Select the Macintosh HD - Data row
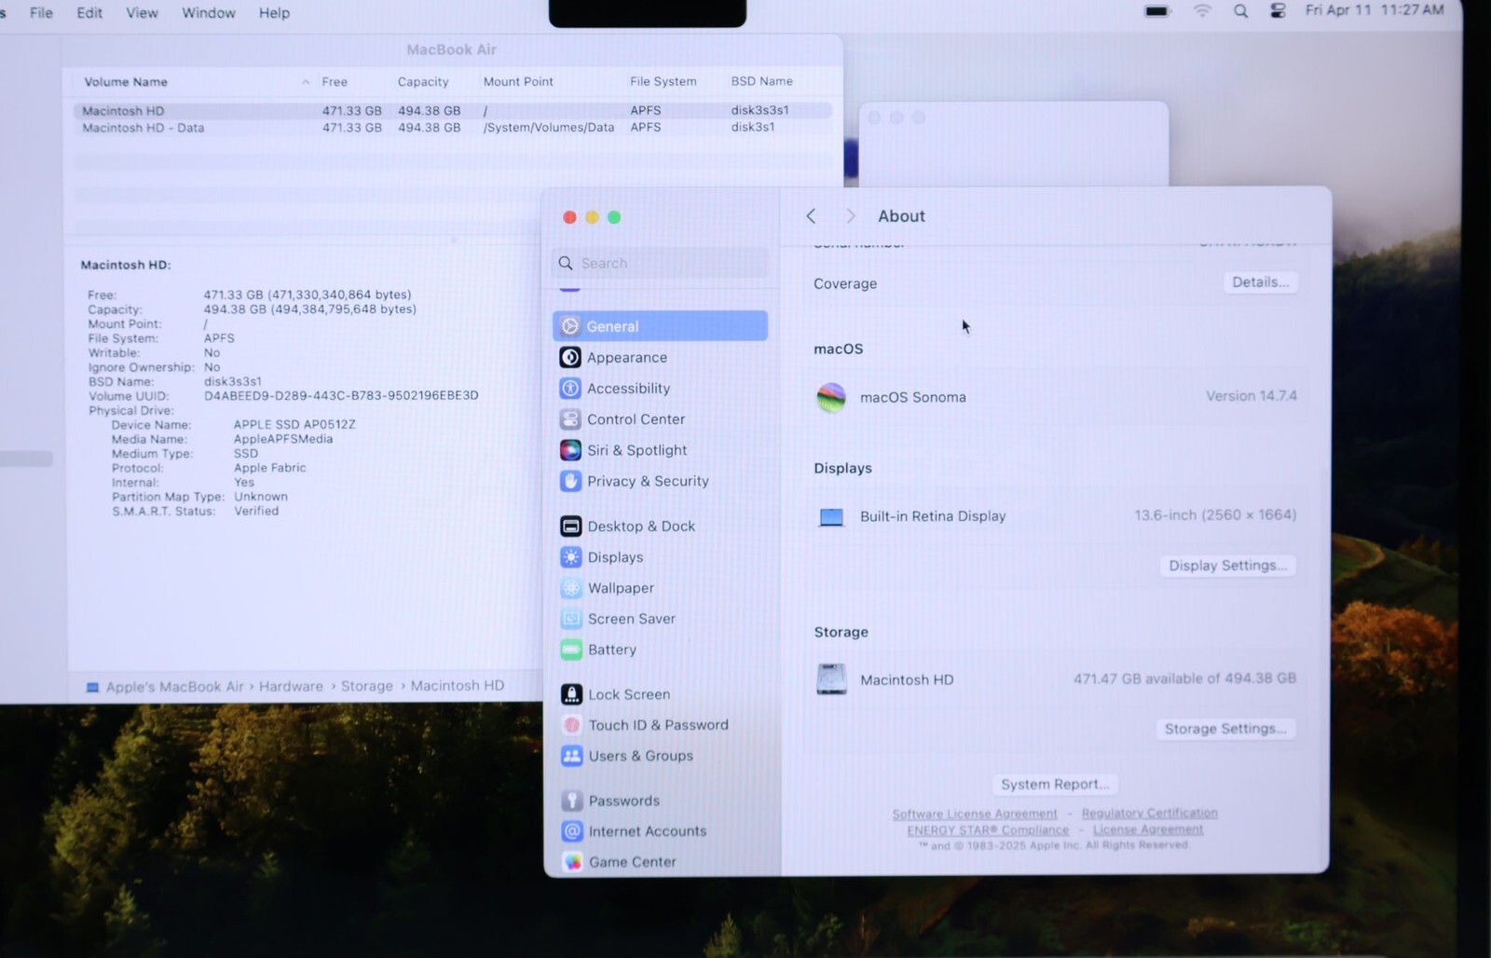 point(452,128)
